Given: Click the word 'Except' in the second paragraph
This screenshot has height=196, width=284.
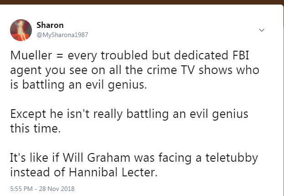Looking at the screenshot, I should coord(28,113).
